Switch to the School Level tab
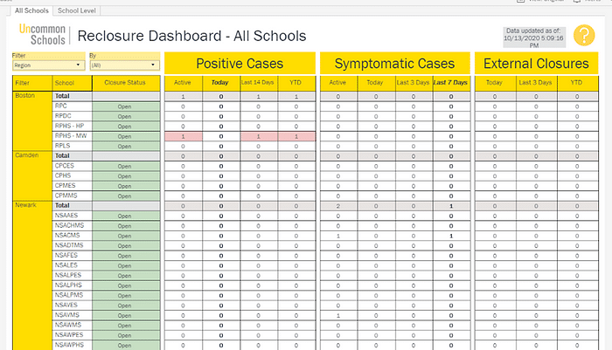This screenshot has height=350, width=612. click(75, 9)
